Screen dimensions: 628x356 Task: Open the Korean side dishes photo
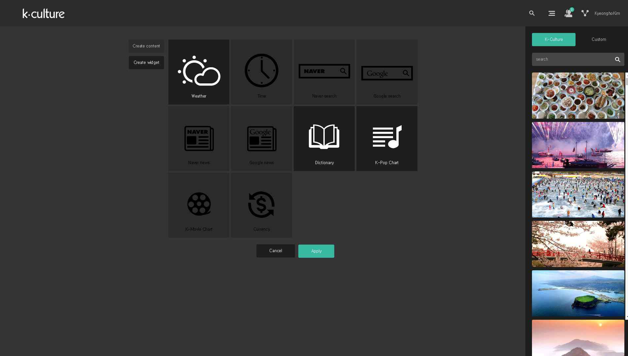[x=578, y=96]
